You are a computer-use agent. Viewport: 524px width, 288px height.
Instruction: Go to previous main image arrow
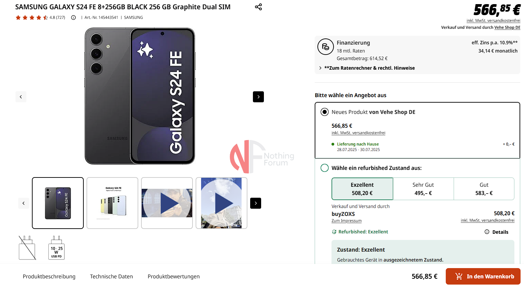(x=21, y=97)
